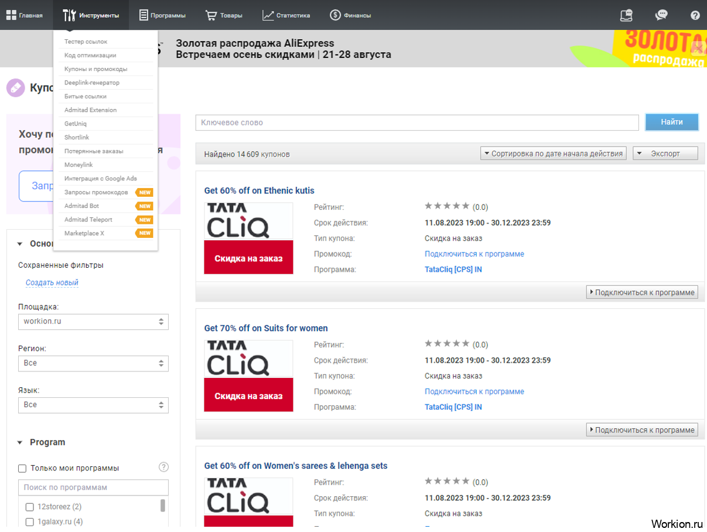Collapse the main filters section triangle
The height and width of the screenshot is (532, 707).
click(20, 244)
